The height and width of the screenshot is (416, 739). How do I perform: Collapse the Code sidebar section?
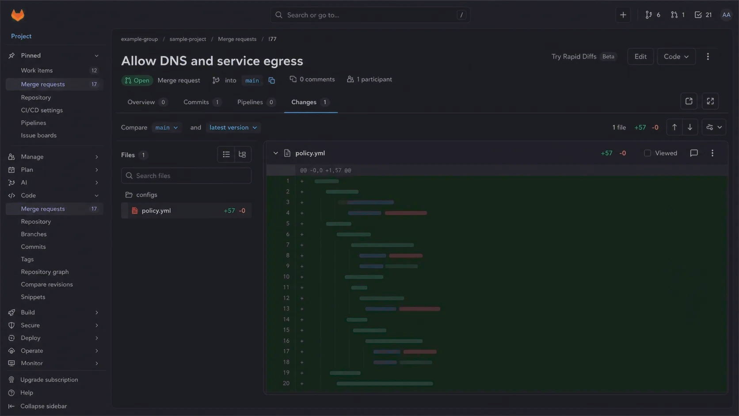coord(54,195)
